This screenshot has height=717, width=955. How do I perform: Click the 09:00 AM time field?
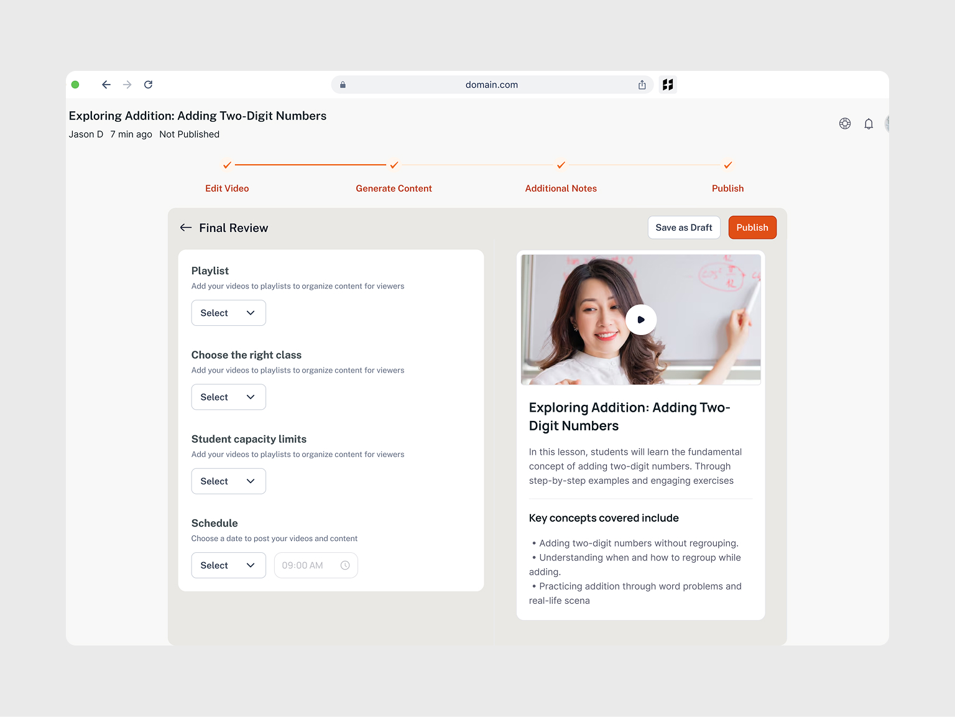(x=315, y=565)
